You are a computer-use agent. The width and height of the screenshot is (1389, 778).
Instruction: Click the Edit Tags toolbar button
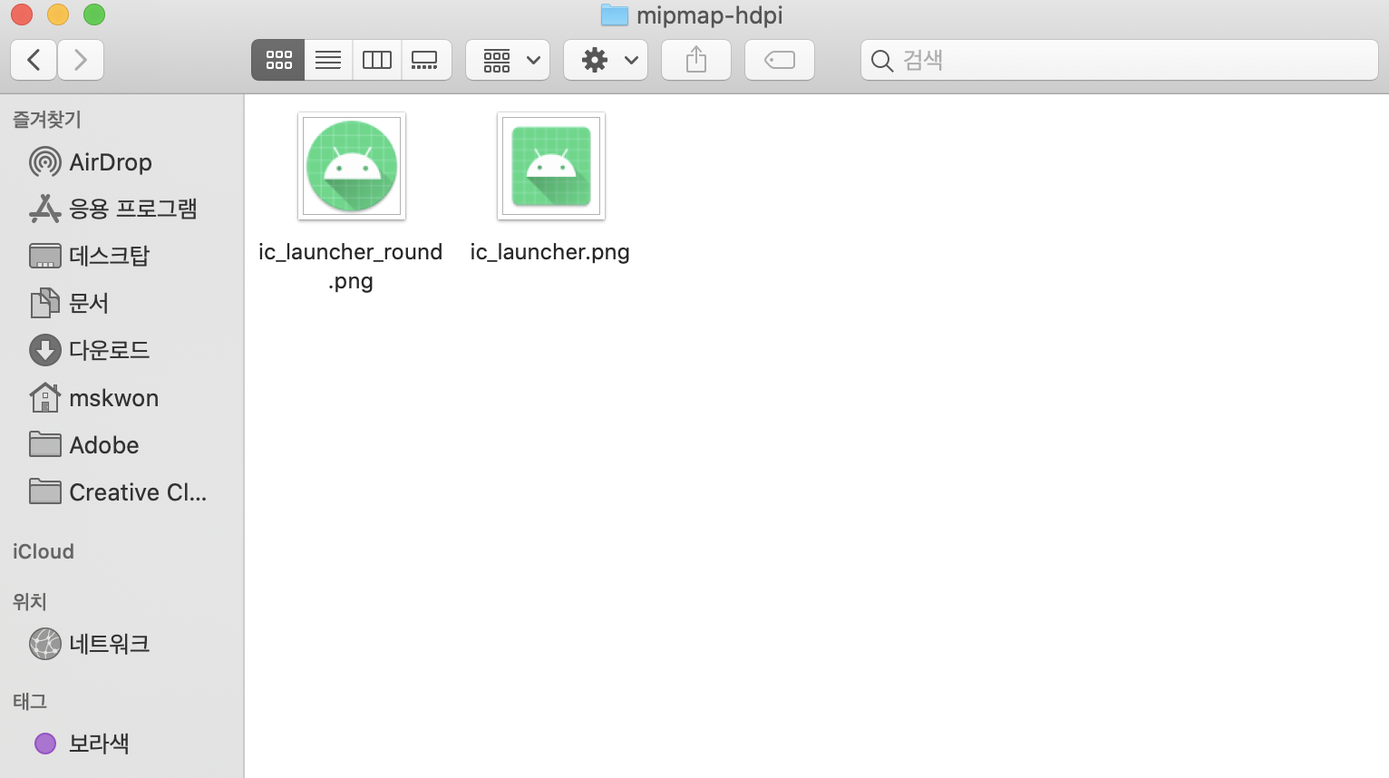point(780,60)
